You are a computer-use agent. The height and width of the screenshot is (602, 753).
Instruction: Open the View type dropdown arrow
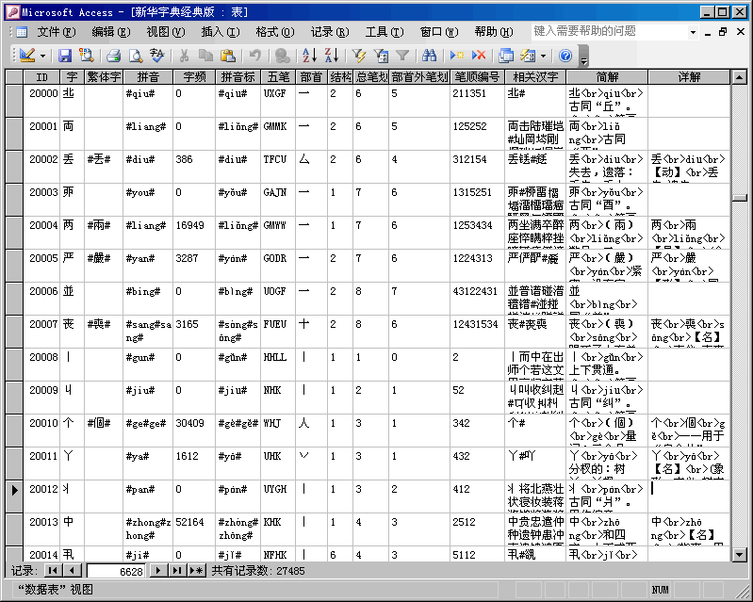pos(42,57)
